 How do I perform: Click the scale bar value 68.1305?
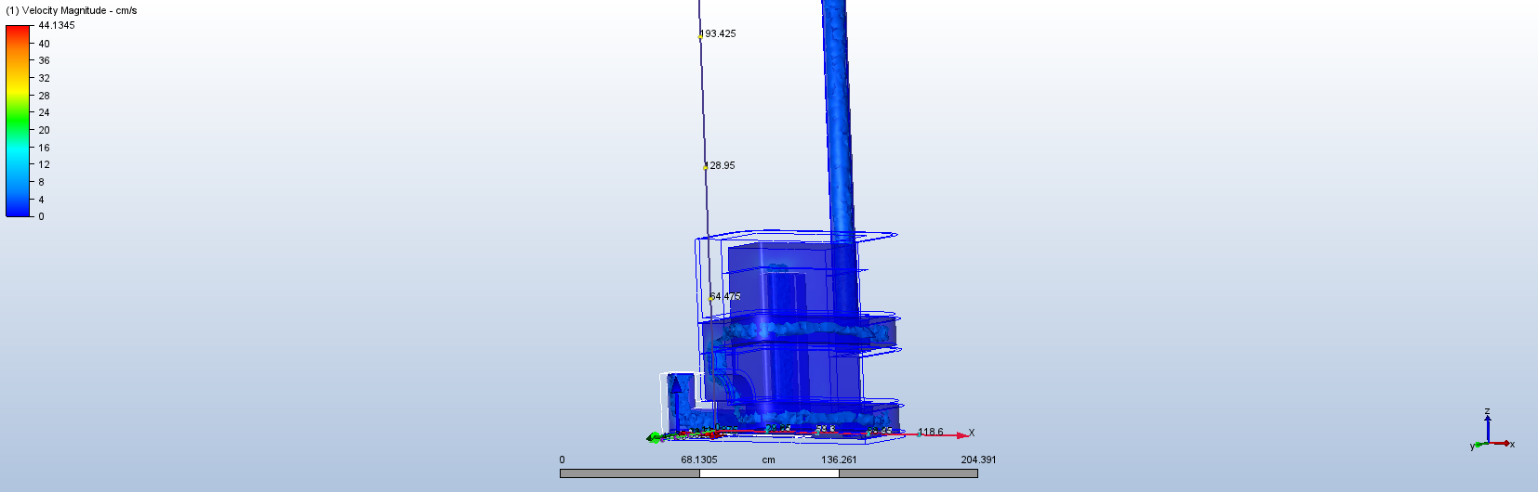coord(699,460)
